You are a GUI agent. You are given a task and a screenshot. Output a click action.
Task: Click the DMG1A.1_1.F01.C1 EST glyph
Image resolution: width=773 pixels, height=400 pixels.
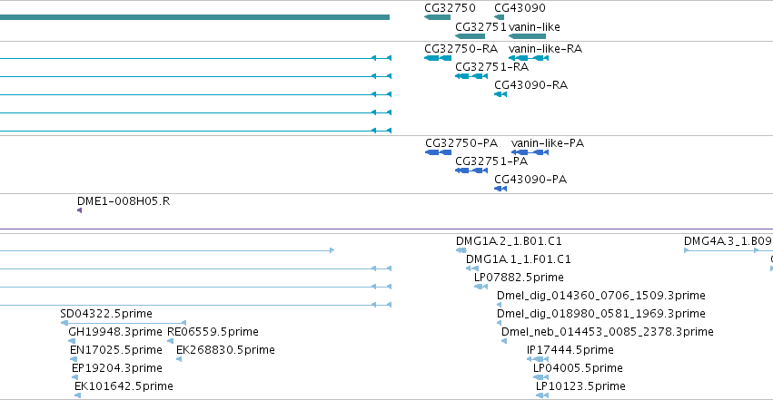click(472, 268)
